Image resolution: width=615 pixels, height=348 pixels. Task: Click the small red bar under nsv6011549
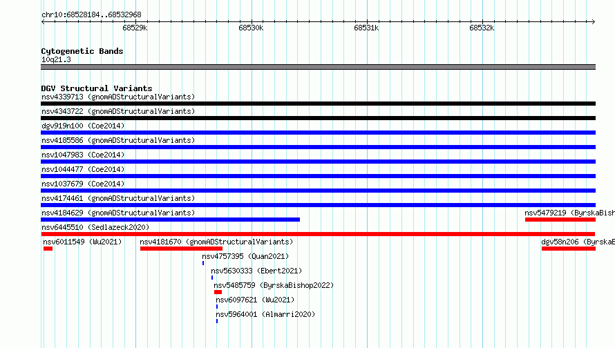point(48,249)
